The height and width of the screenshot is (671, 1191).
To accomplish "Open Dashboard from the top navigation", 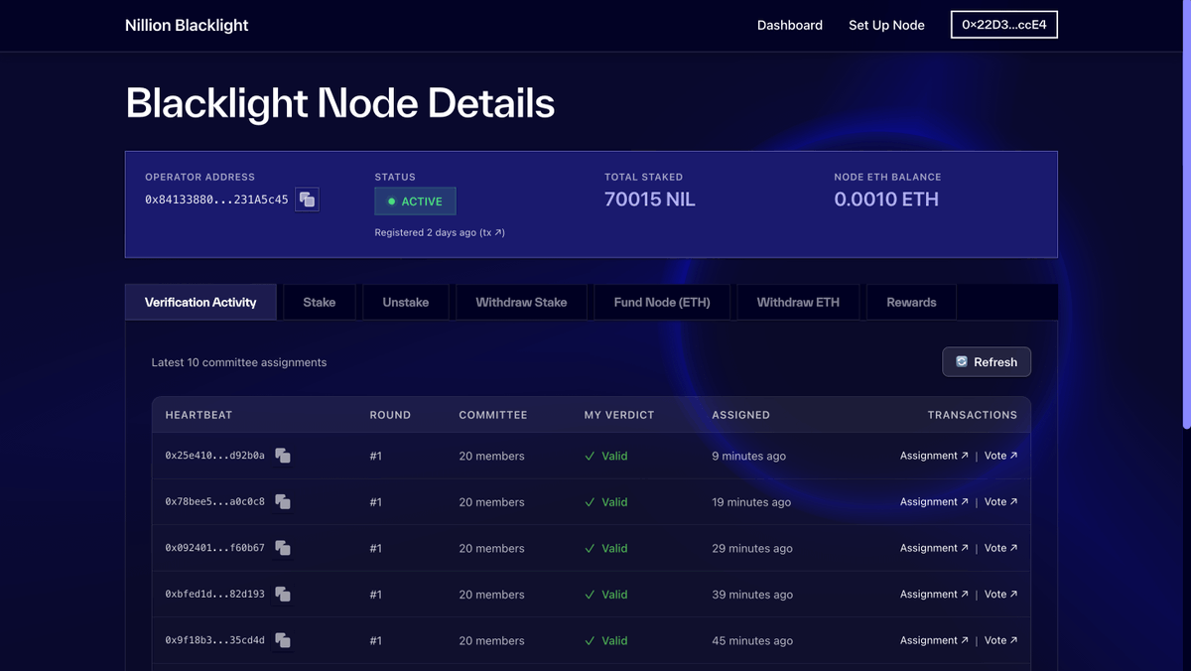I will pos(790,25).
